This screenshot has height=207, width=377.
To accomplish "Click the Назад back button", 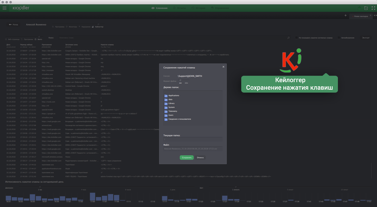I will click(13, 24).
